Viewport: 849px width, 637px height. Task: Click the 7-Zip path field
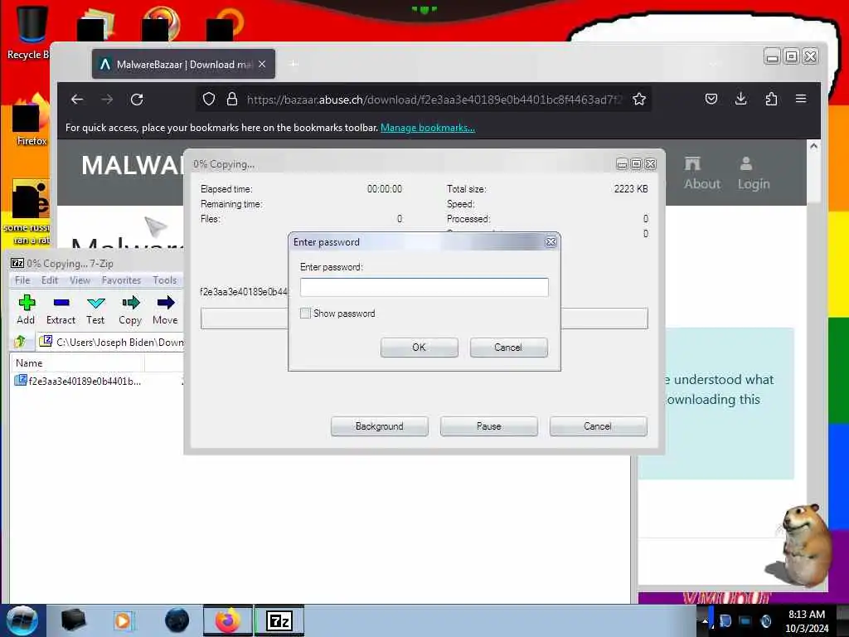(111, 342)
